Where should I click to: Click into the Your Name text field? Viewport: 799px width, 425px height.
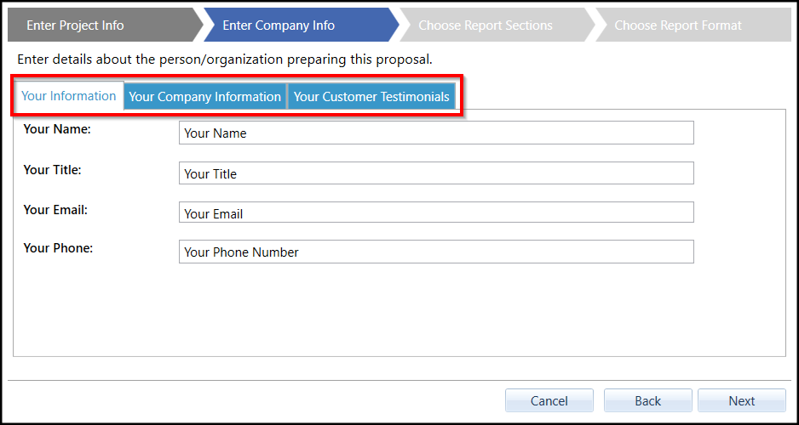[436, 133]
